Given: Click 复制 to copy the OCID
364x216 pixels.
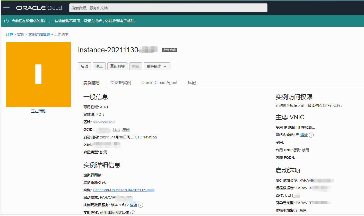Looking at the screenshot, I should 126,130.
